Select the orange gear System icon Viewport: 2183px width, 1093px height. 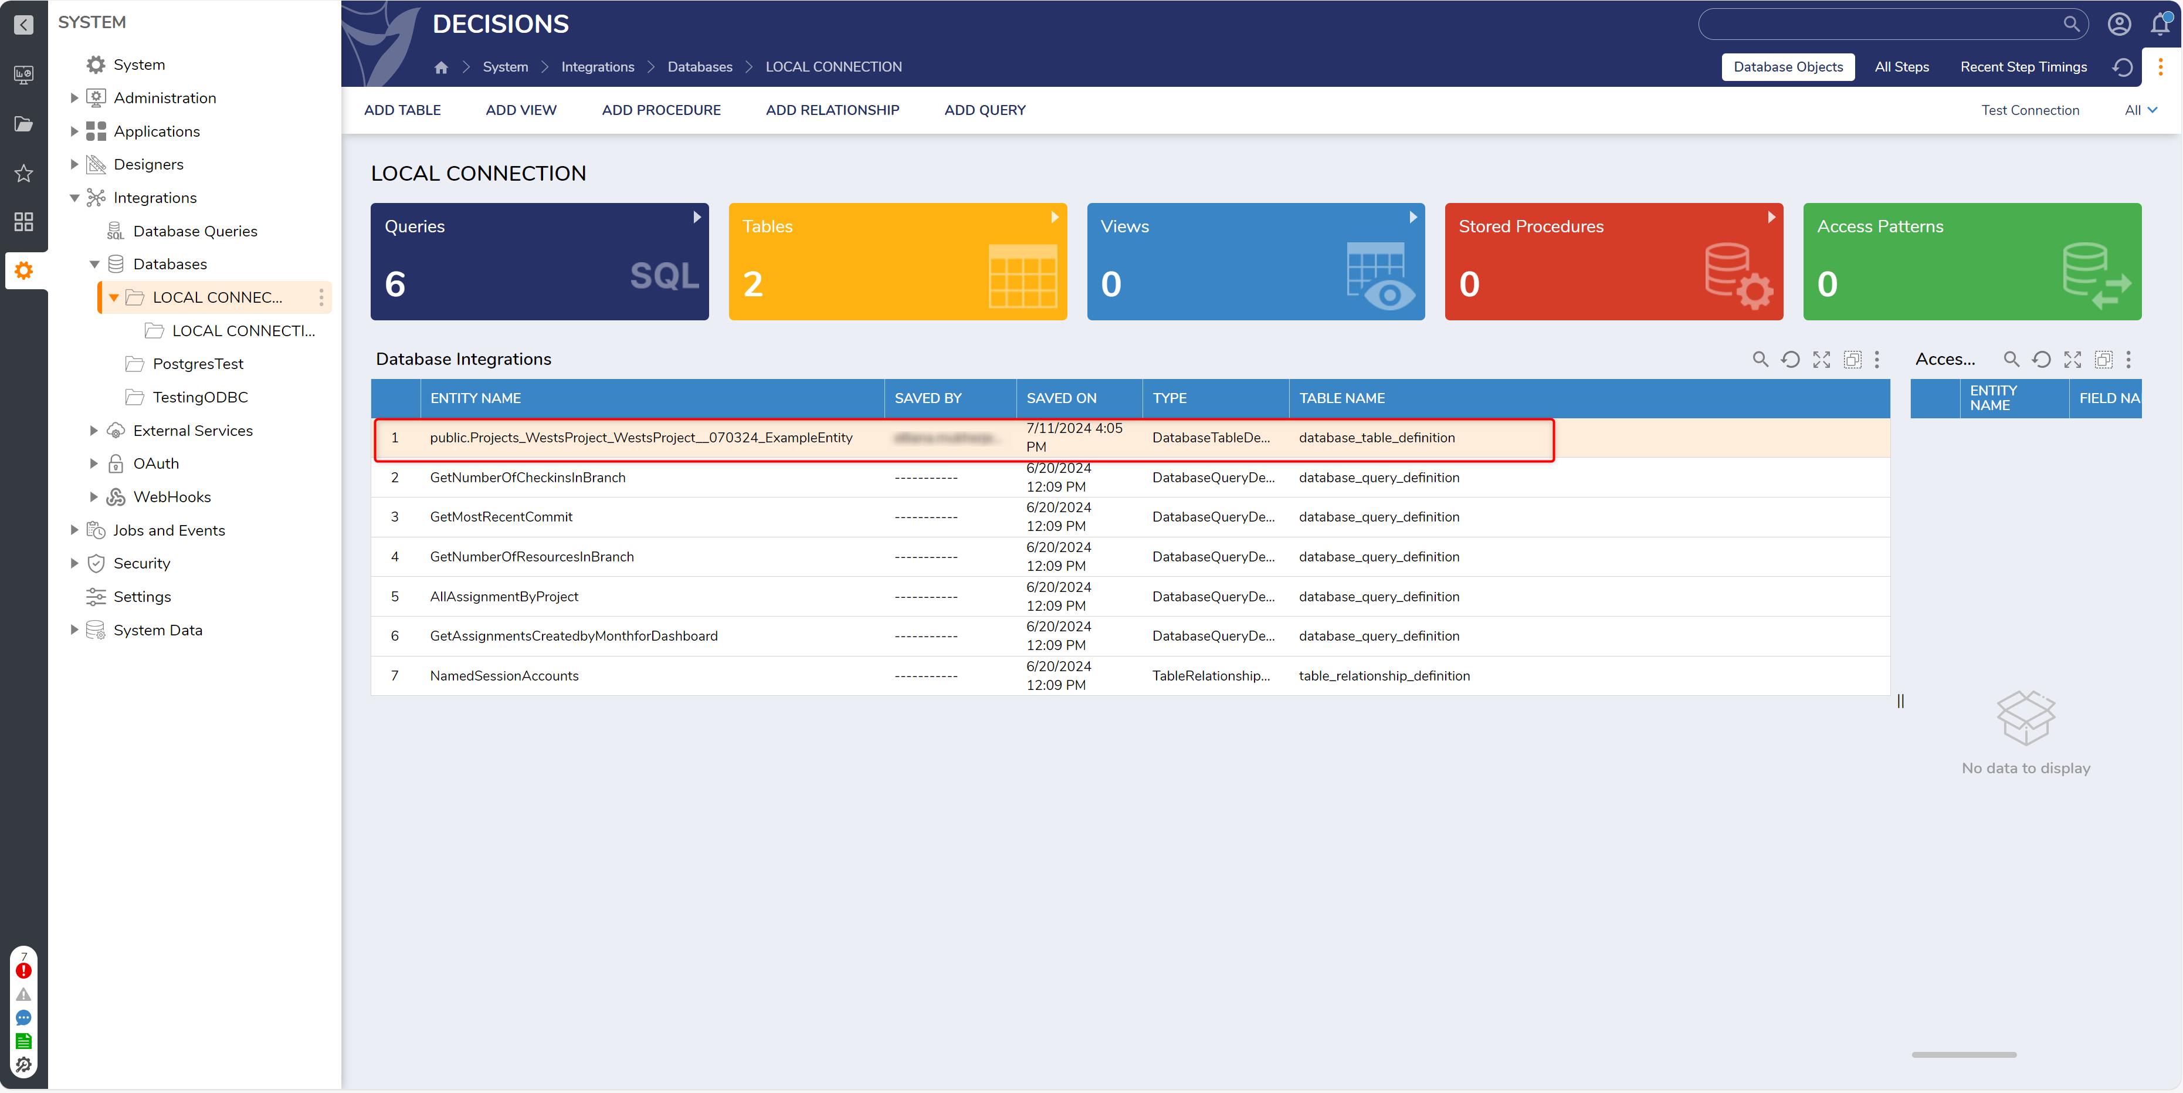[x=23, y=270]
